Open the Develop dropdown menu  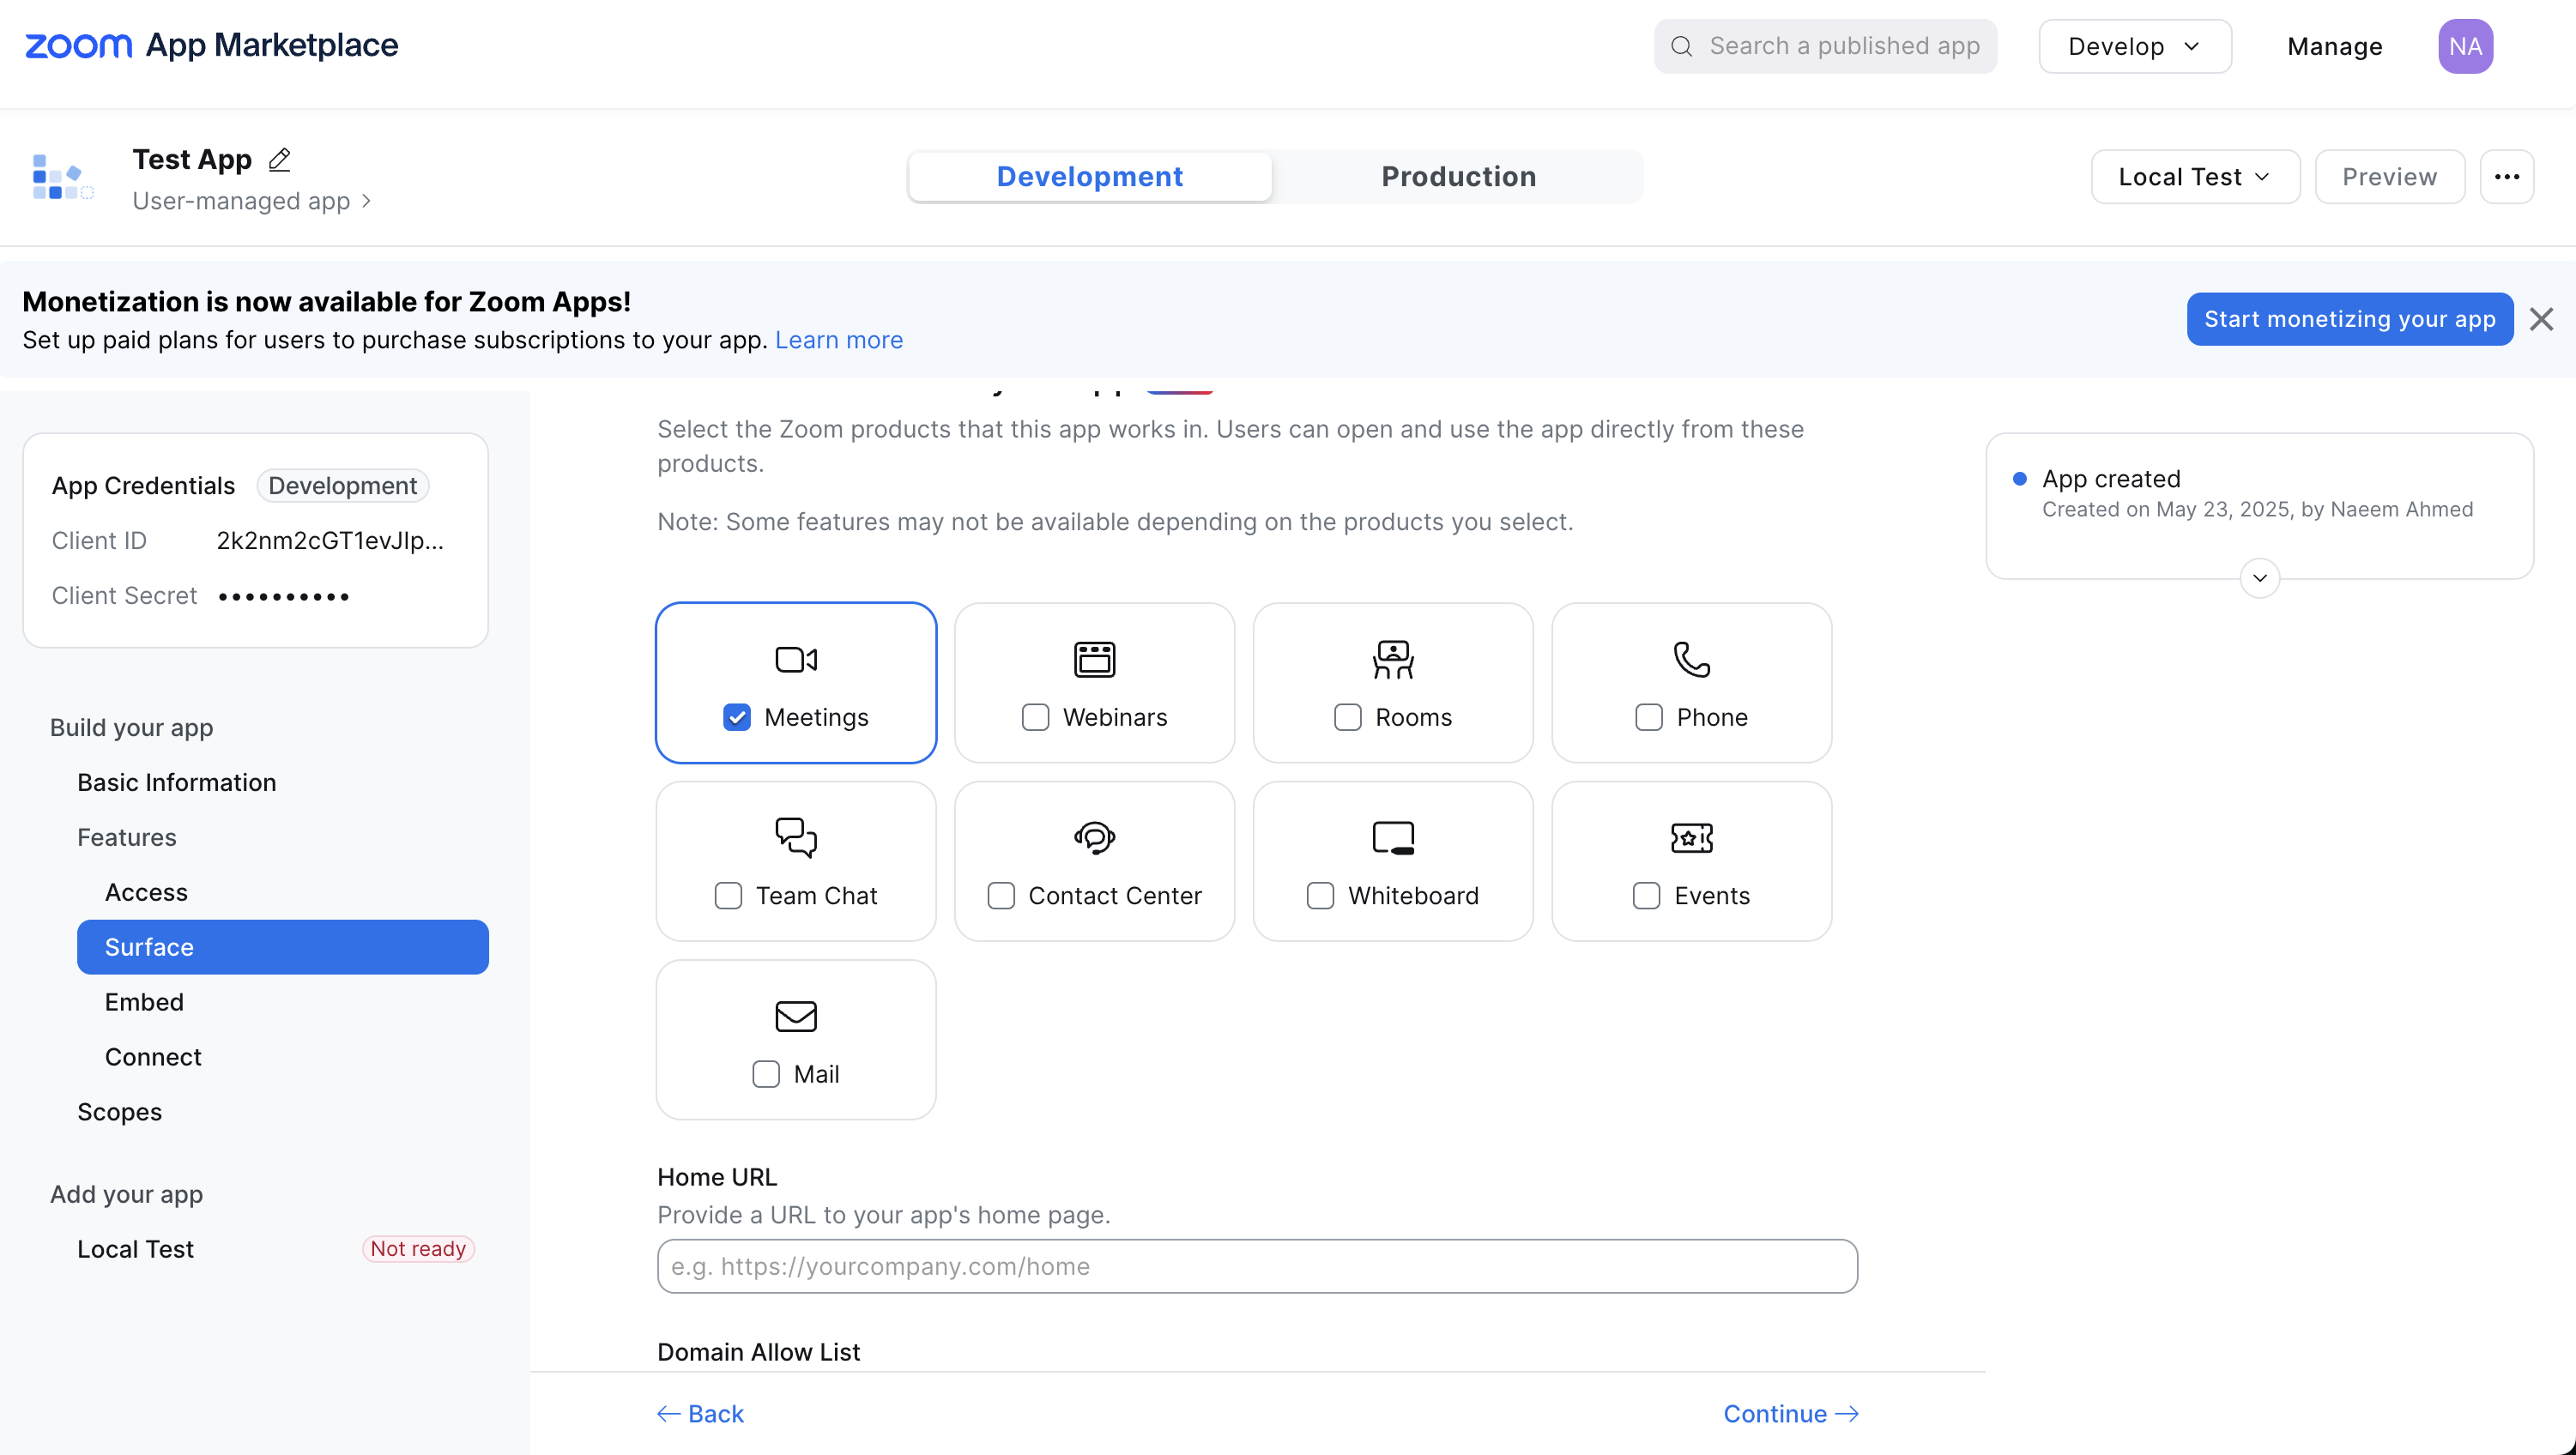tap(2134, 46)
